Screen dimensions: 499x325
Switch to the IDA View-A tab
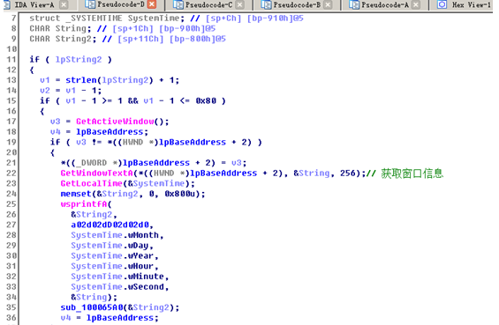pyautogui.click(x=34, y=4)
